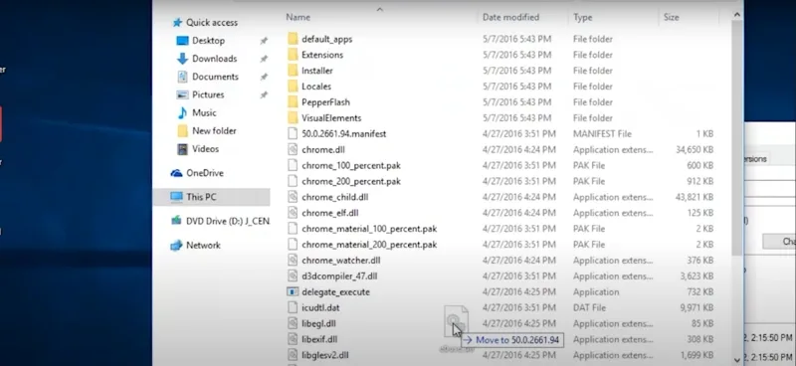
Task: Open New folder in the navigation pane
Action: click(x=214, y=131)
